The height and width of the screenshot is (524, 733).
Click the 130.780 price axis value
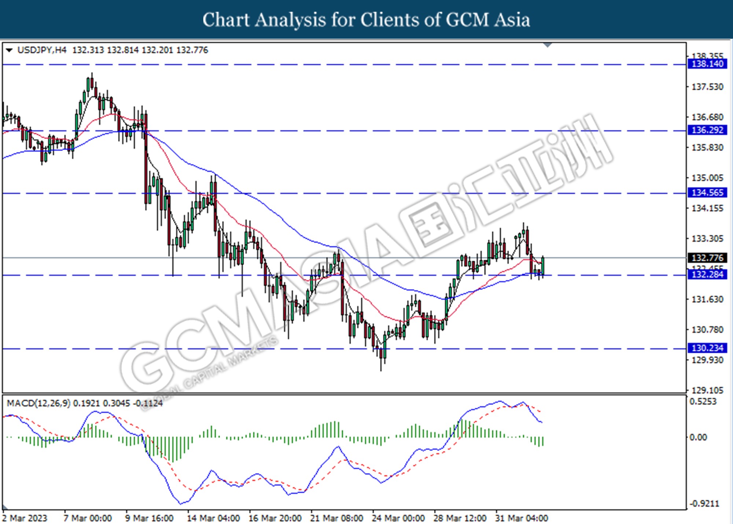click(707, 330)
